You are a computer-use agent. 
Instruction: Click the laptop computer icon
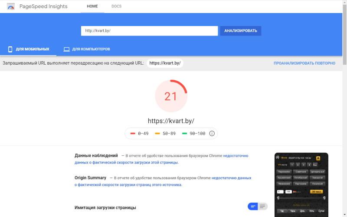(66, 49)
